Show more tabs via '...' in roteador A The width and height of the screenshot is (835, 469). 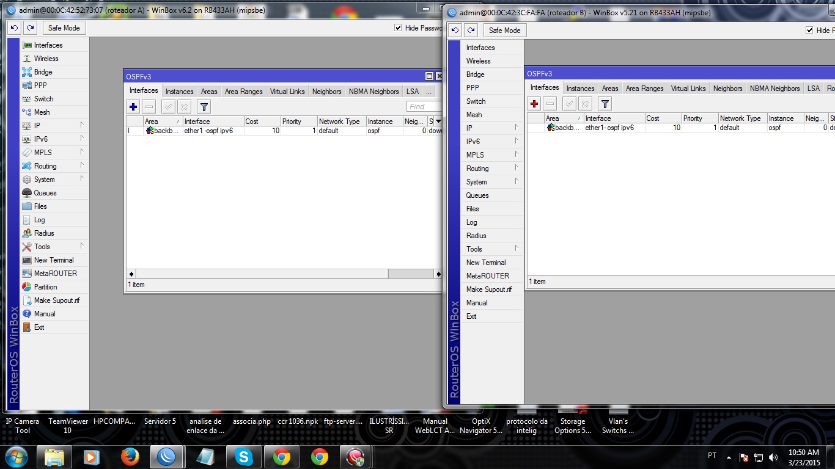430,92
